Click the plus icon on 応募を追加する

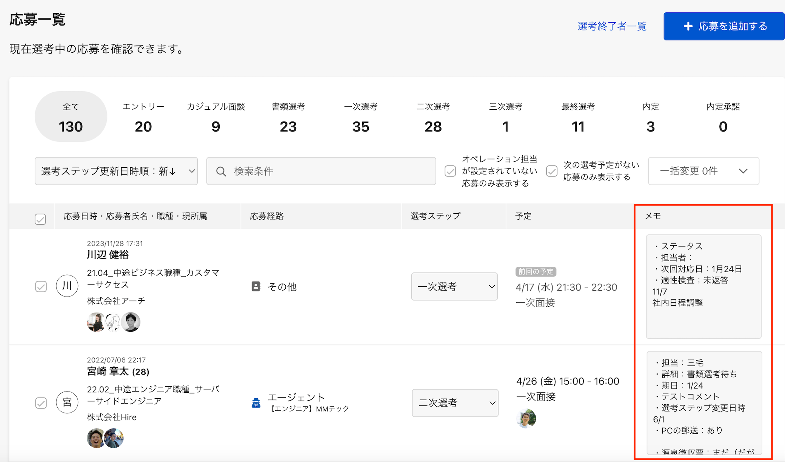688,26
